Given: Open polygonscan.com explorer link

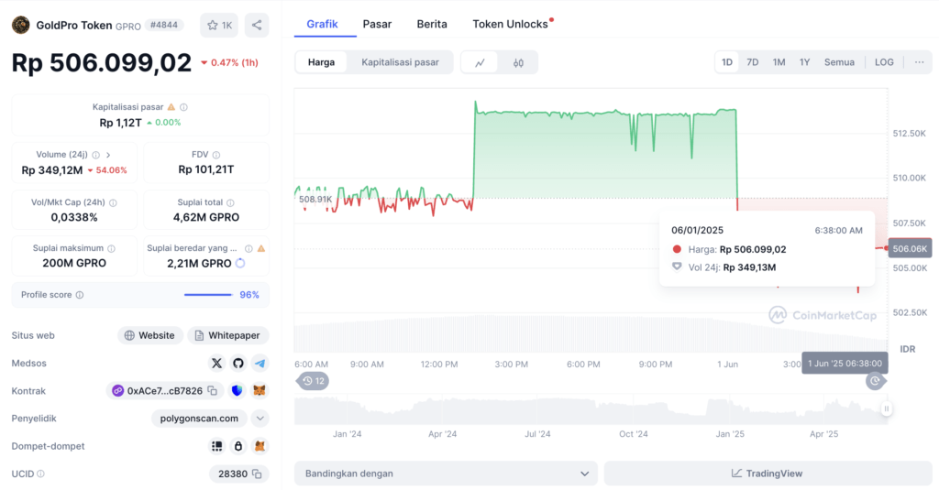Looking at the screenshot, I should click(199, 419).
